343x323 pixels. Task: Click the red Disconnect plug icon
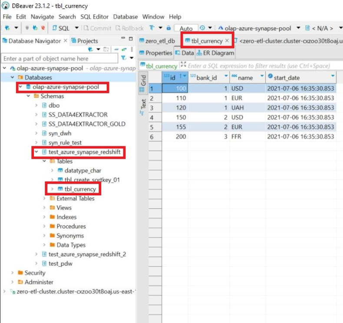click(x=43, y=28)
